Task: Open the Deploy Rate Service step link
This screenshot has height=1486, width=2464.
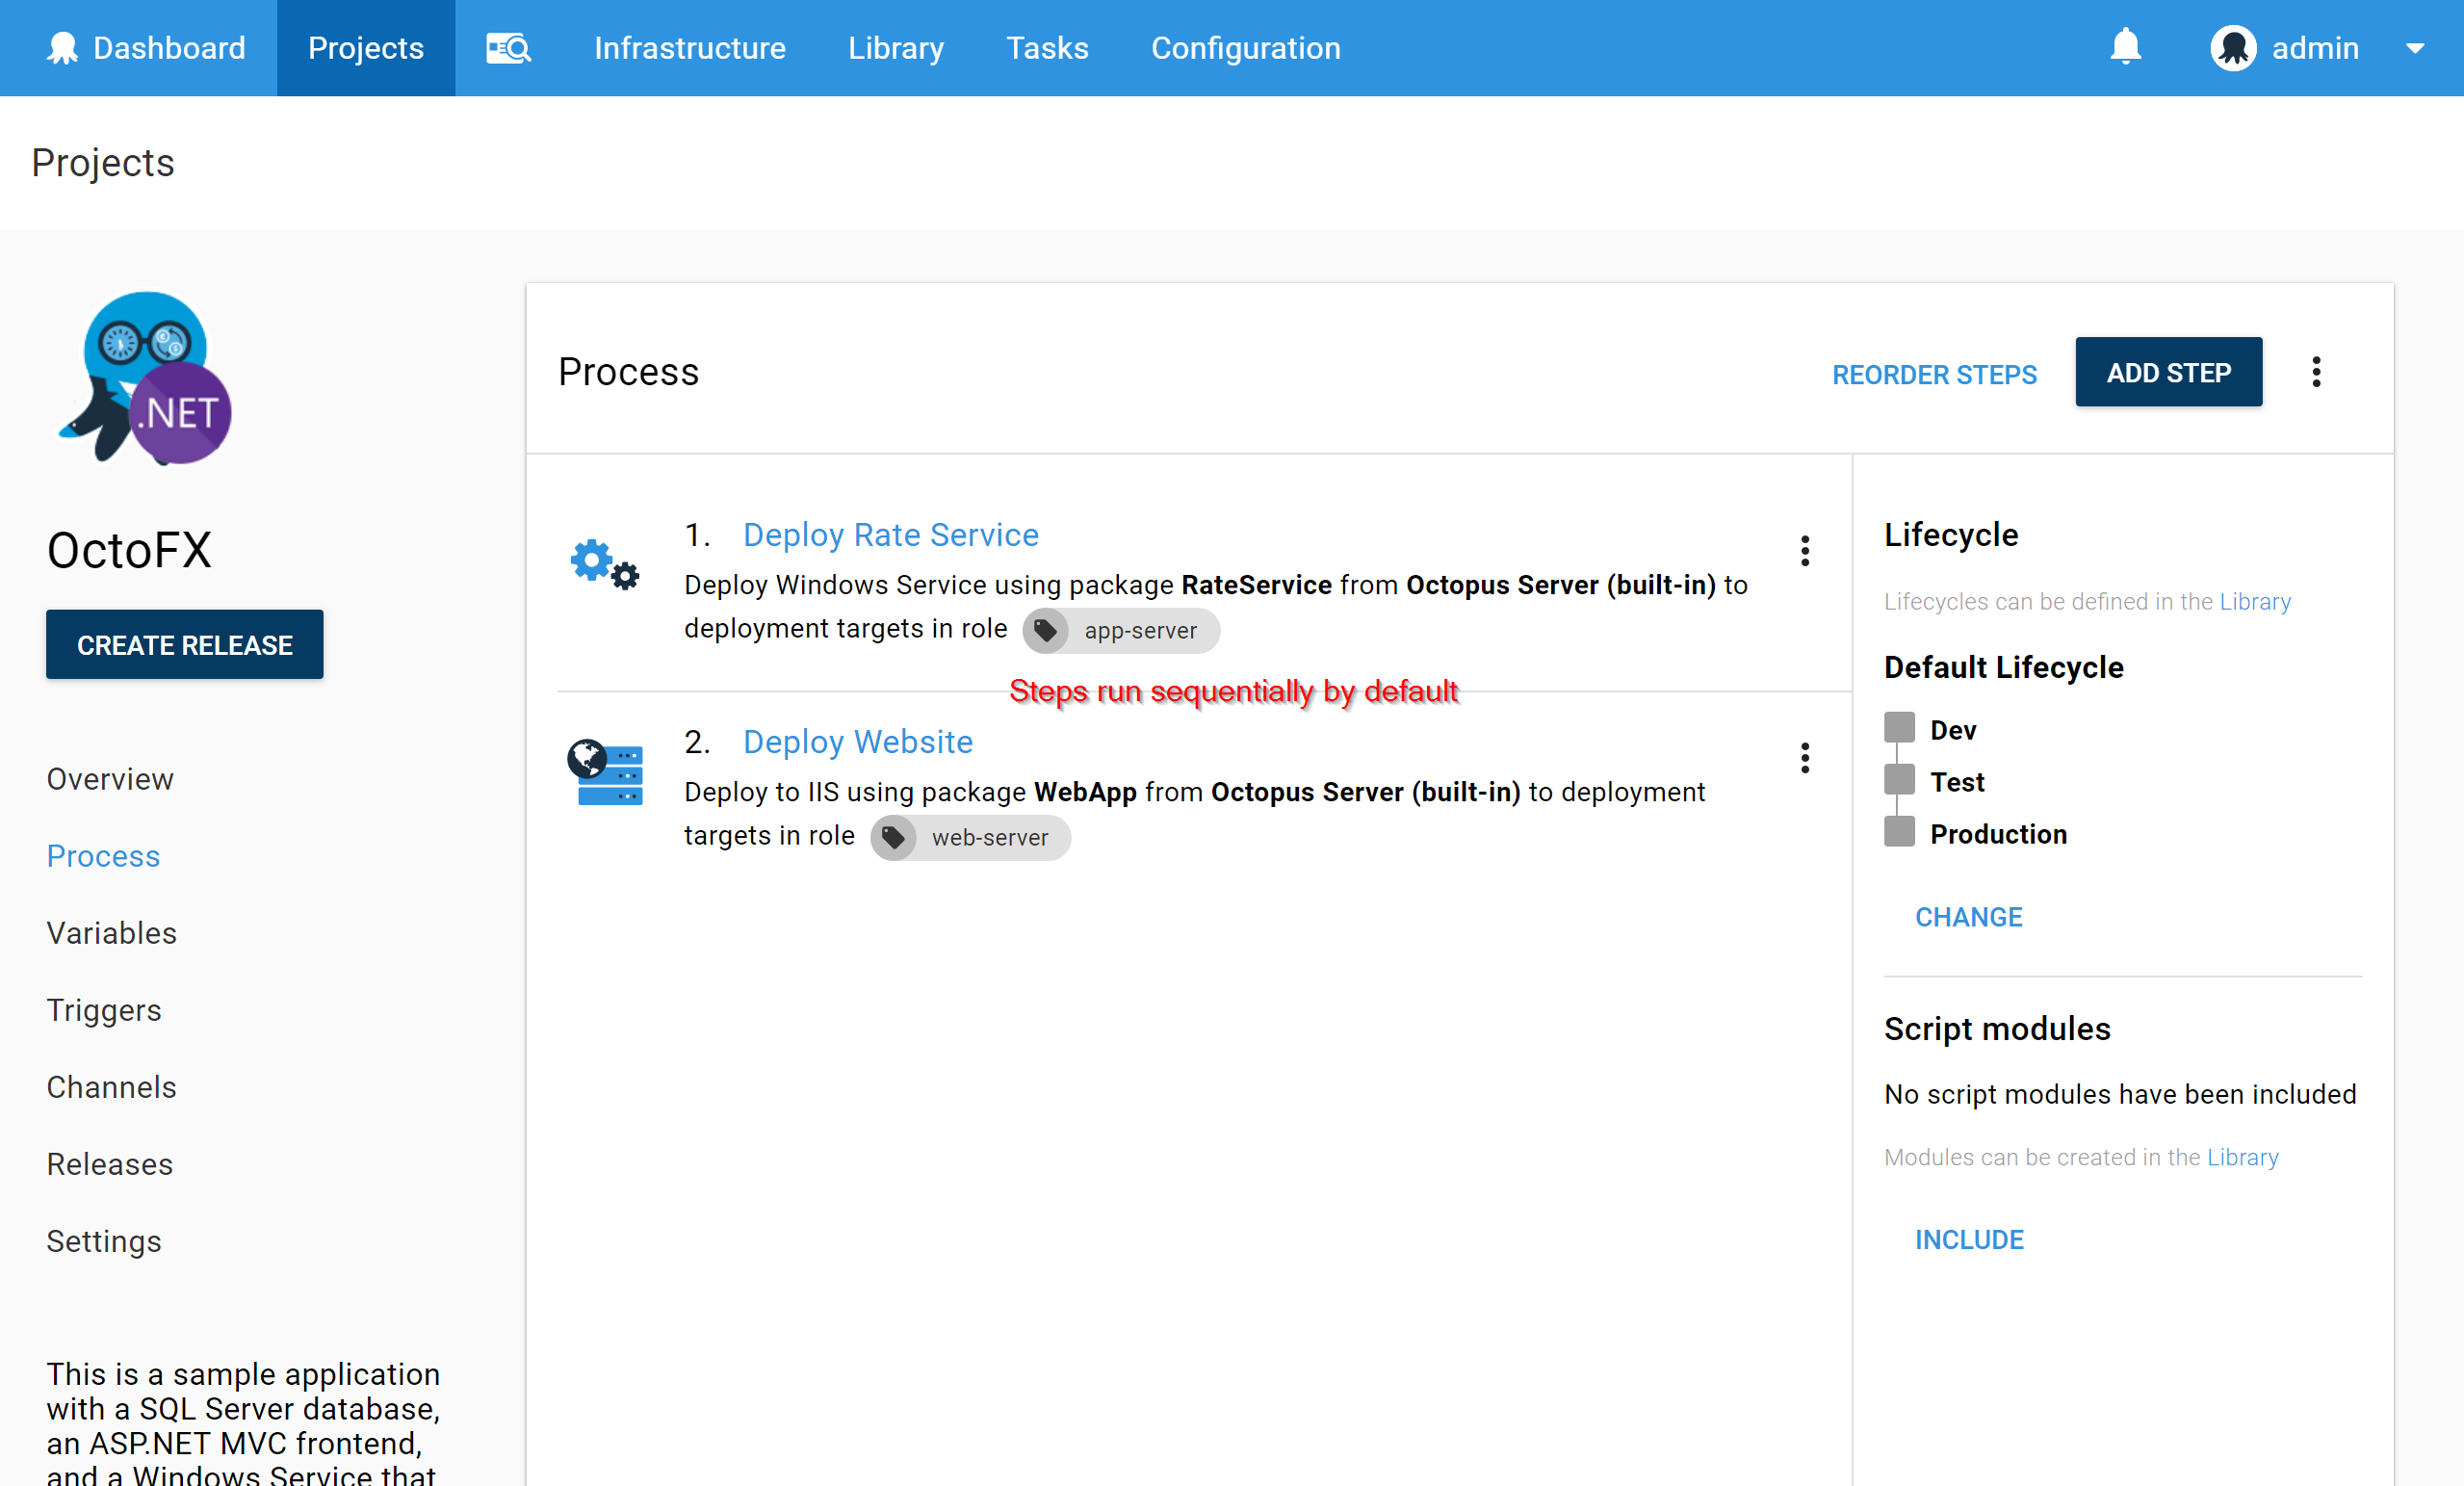Action: point(890,535)
